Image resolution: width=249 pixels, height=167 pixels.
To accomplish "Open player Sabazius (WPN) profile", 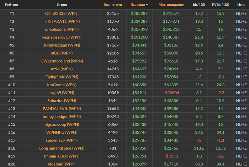I will tap(62, 101).
